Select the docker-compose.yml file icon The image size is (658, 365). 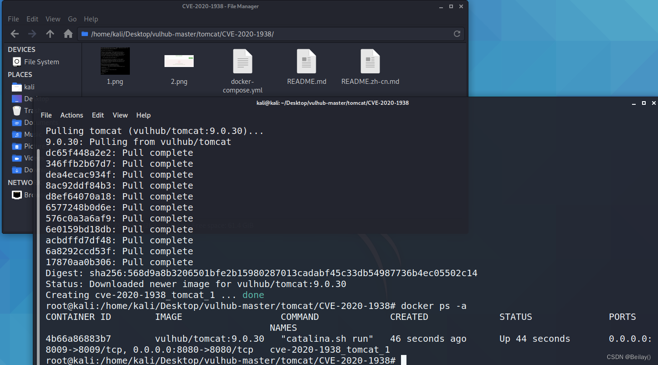tap(243, 61)
